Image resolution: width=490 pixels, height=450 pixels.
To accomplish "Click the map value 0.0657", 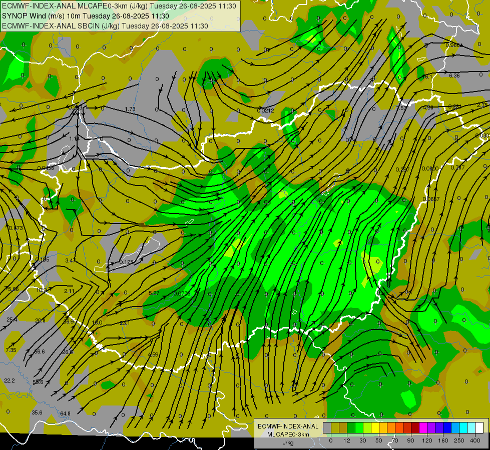I will pyautogui.click(x=431, y=199).
